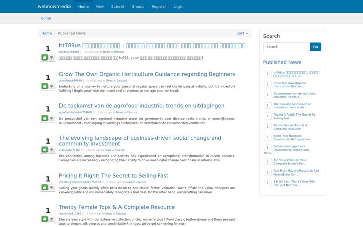Click the vote count 1 beside bt789us story
The image size is (363, 227).
point(48,49)
